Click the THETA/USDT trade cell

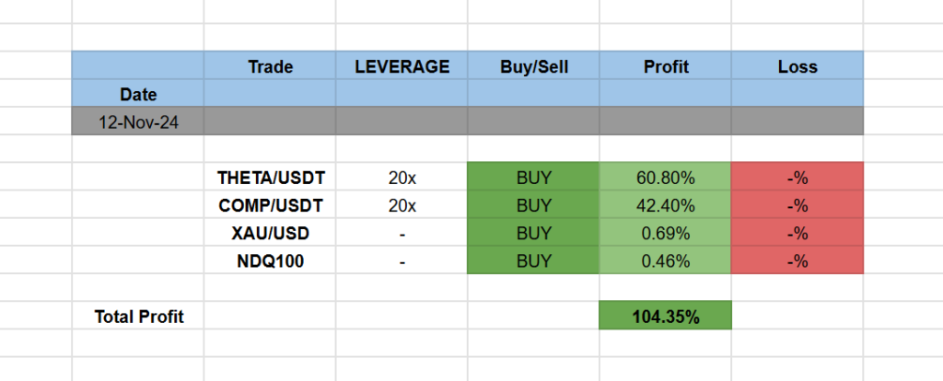(270, 177)
